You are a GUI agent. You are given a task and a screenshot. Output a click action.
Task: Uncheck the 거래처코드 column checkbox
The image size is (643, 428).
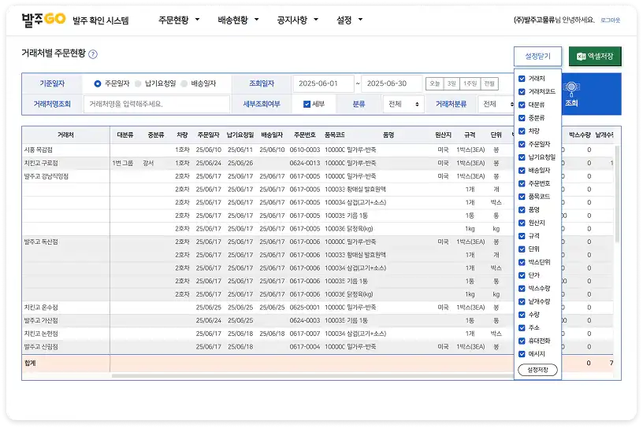coord(522,92)
